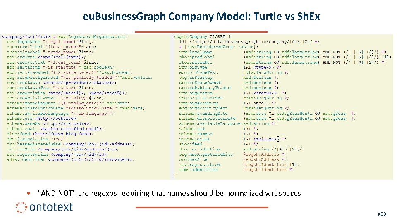Select the slide number #50
397x223 pixels.
pyautogui.click(x=382, y=214)
